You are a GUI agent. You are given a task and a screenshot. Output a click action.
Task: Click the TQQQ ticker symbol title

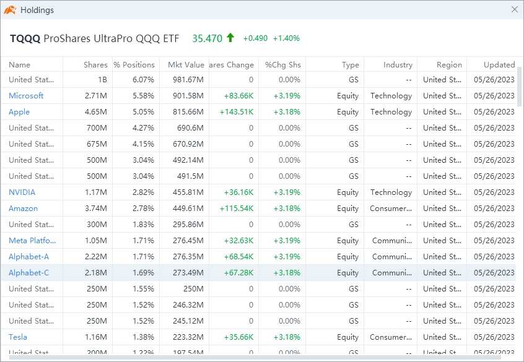pos(25,38)
